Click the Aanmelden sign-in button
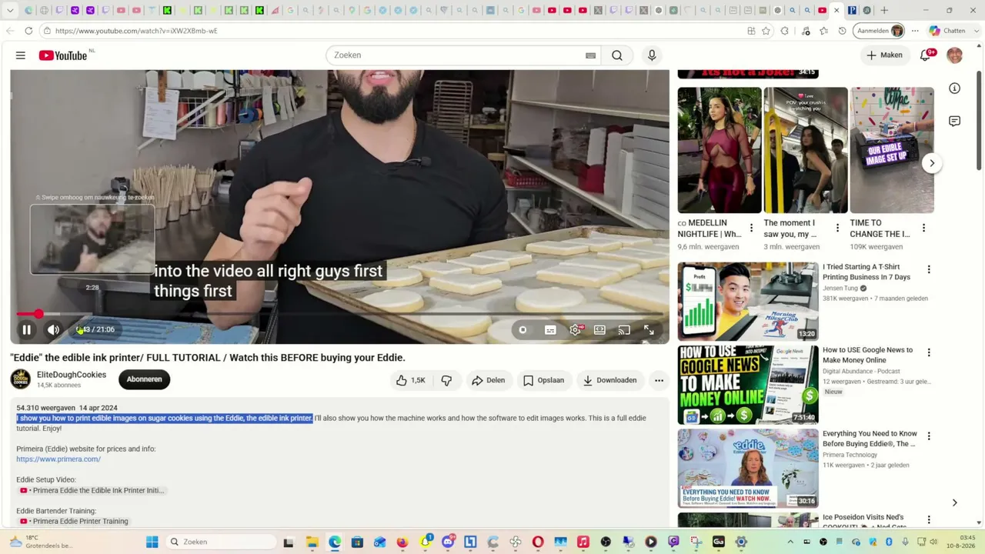Image resolution: width=985 pixels, height=554 pixels. 880,31
